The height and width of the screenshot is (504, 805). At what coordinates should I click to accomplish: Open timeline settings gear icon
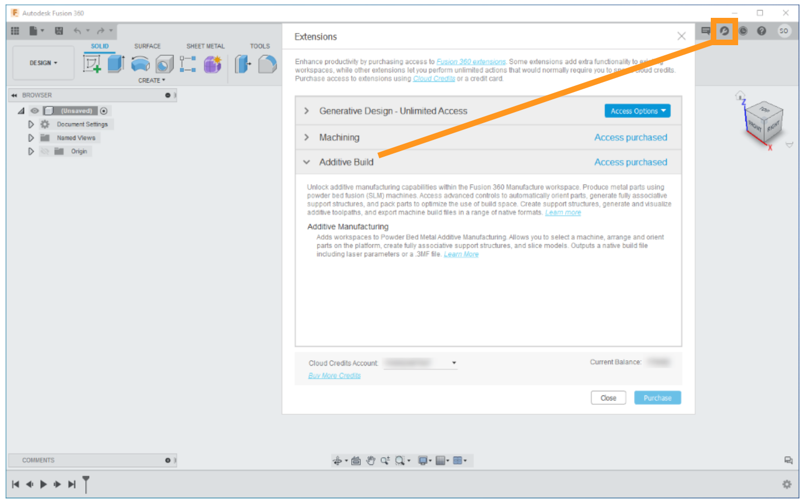click(x=787, y=484)
